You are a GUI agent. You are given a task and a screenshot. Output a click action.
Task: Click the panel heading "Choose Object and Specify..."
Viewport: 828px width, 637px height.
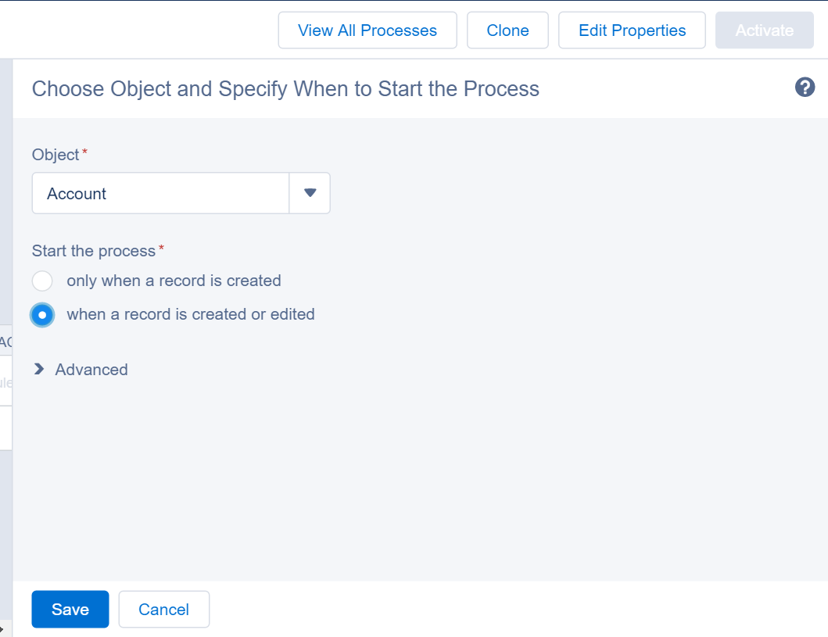tap(285, 89)
